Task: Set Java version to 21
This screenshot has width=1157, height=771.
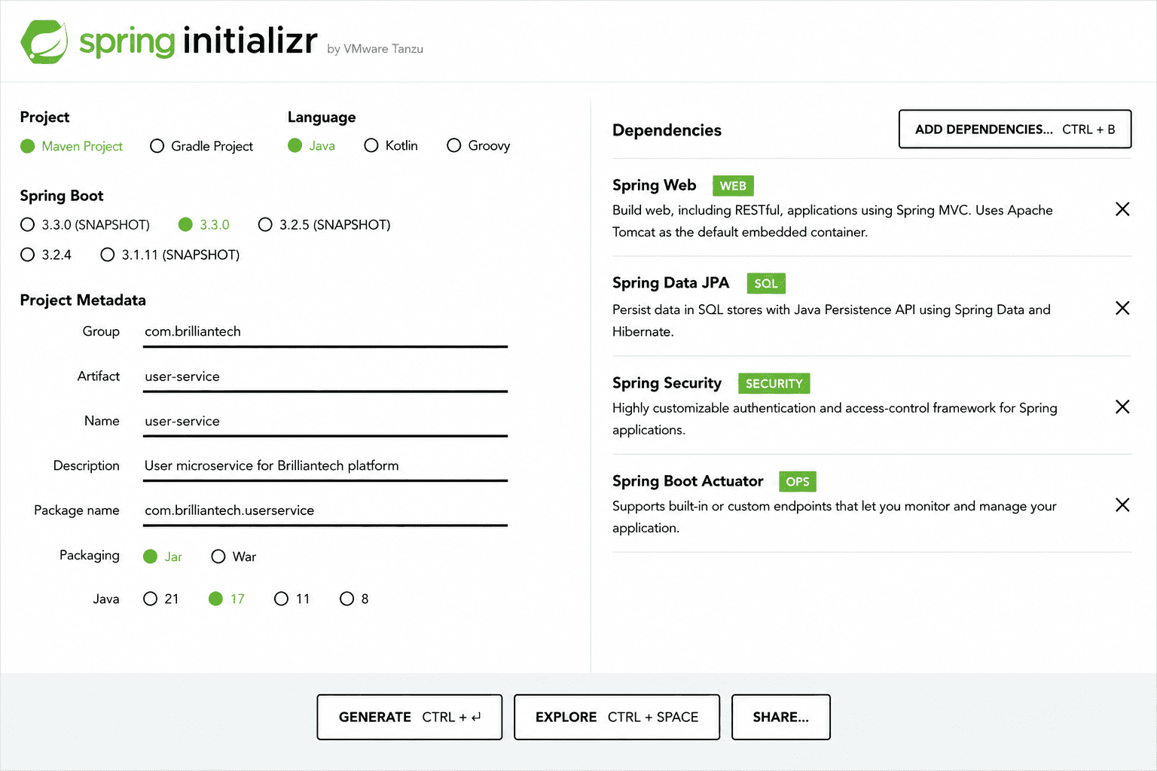Action: (161, 599)
